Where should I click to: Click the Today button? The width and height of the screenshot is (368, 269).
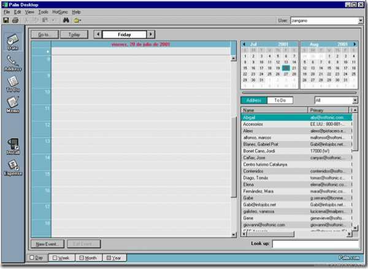click(x=74, y=34)
